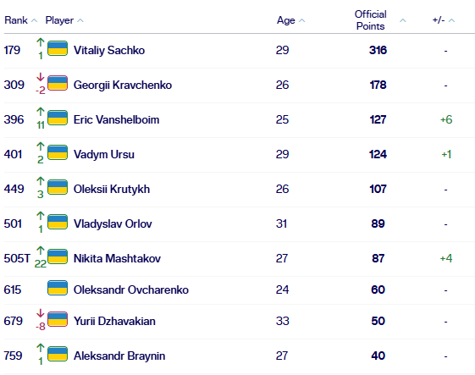
Task: Select the Player column header label
Action: click(59, 20)
